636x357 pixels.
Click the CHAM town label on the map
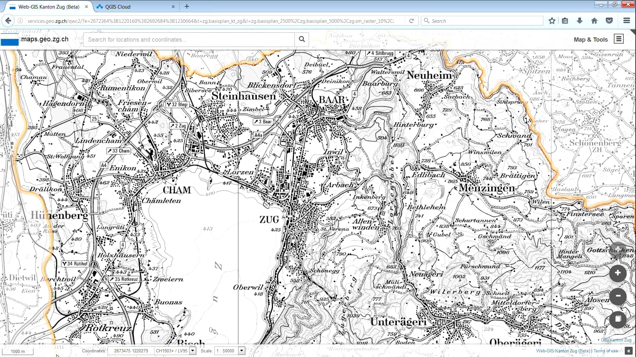177,190
